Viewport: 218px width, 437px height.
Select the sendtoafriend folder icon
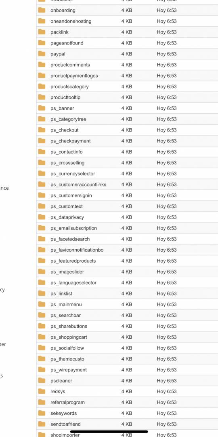42,424
